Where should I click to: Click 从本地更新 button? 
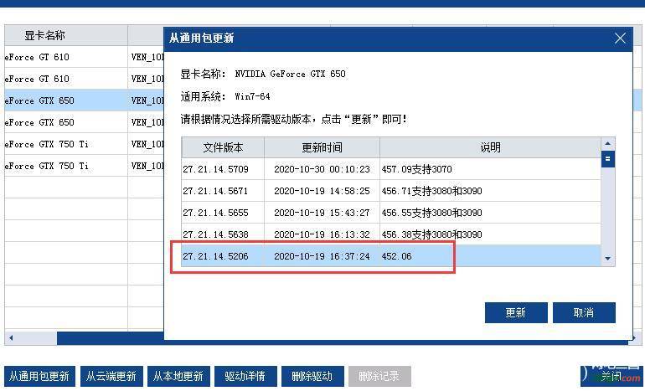point(178,376)
